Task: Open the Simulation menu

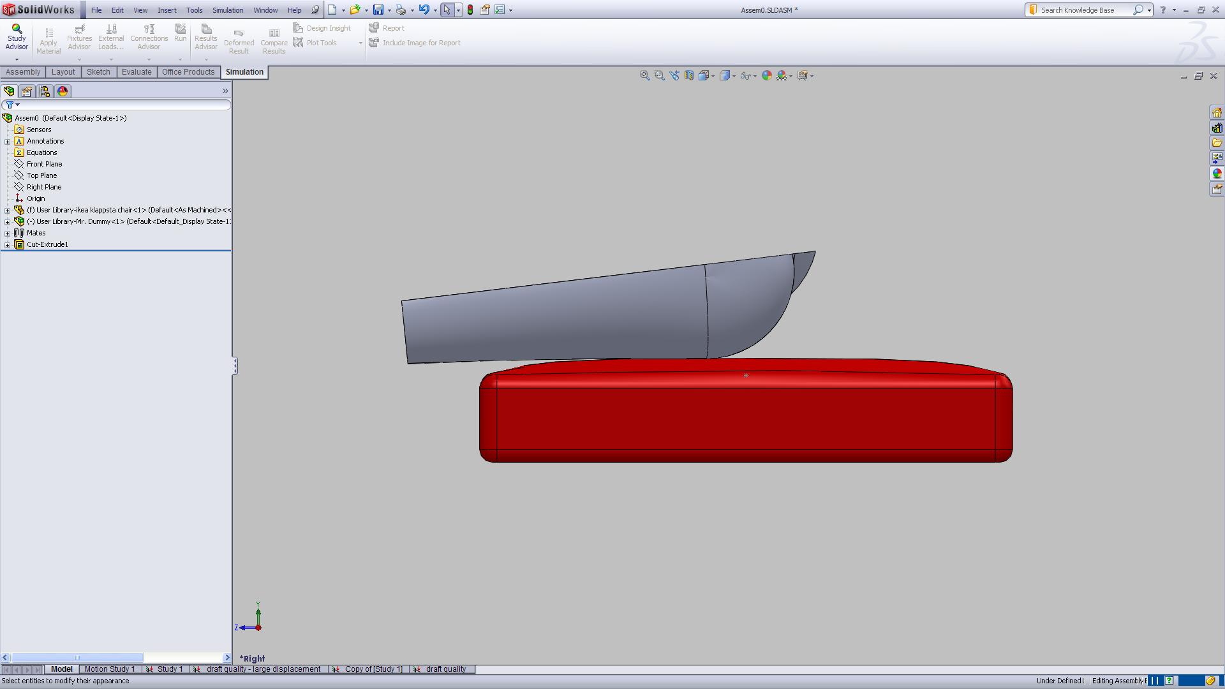Action: (228, 10)
